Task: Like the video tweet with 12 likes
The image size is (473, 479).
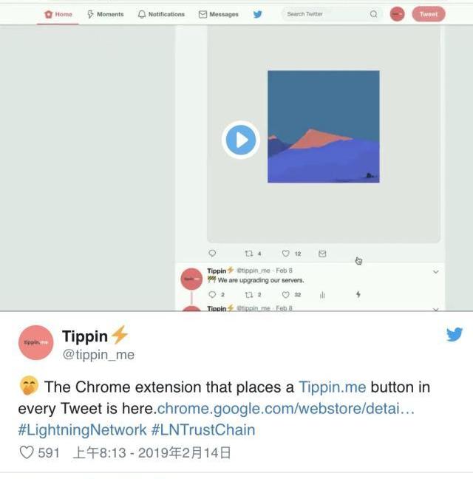Action: click(285, 254)
